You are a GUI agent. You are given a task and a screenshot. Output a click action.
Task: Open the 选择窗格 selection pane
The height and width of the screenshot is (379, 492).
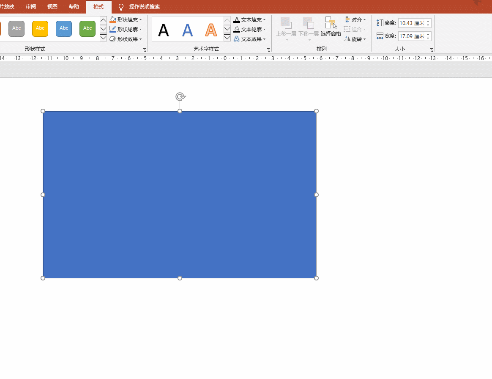coord(331,27)
